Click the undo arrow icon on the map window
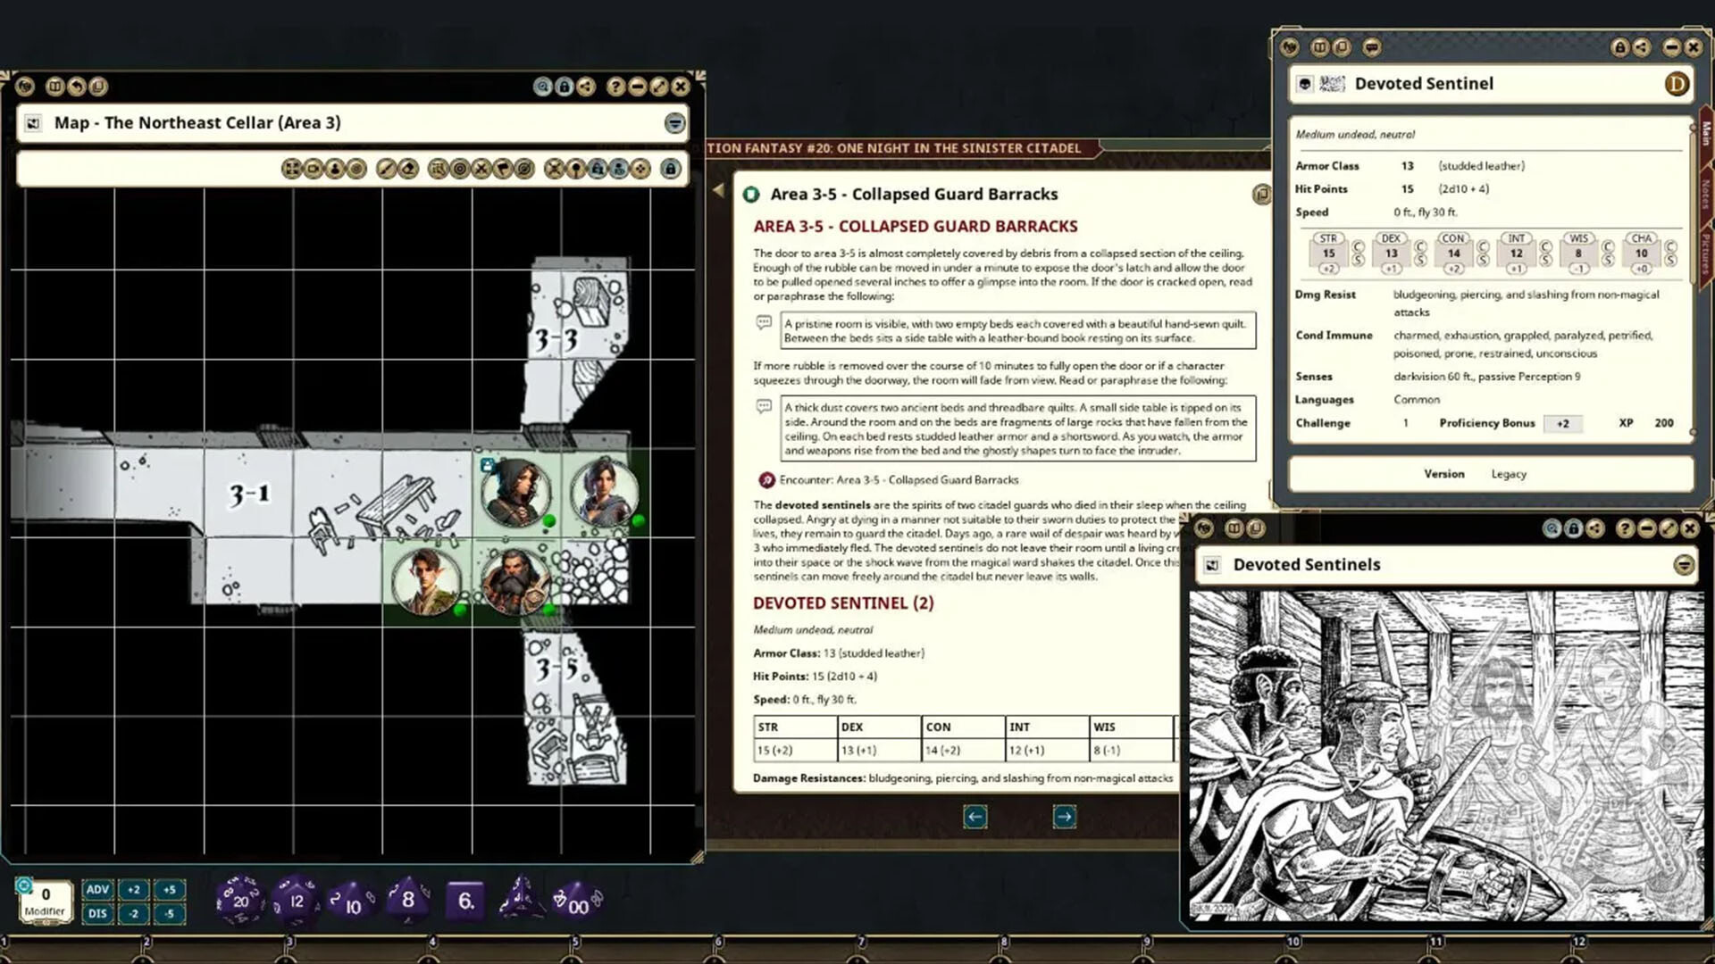1715x964 pixels. click(76, 87)
